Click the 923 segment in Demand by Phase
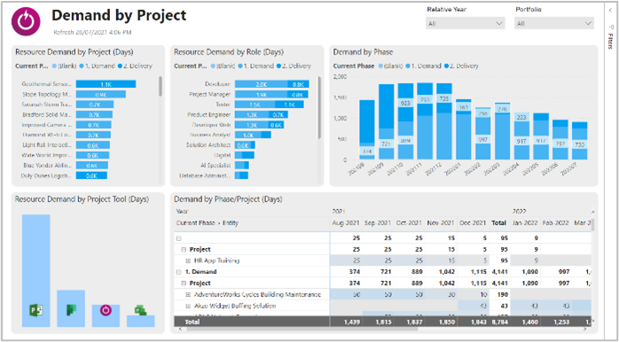The image size is (619, 342). point(405,103)
